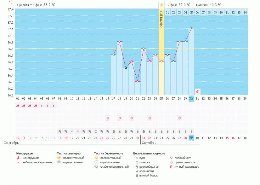The image size is (260, 185).
Task: Click the positive ovulation test icon in header
Action: pyautogui.click(x=161, y=5)
